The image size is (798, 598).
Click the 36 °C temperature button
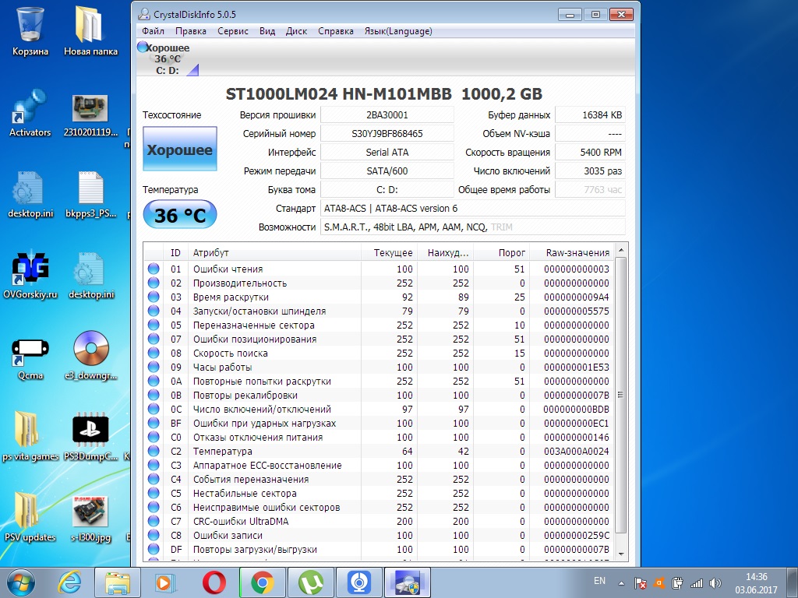click(x=180, y=216)
